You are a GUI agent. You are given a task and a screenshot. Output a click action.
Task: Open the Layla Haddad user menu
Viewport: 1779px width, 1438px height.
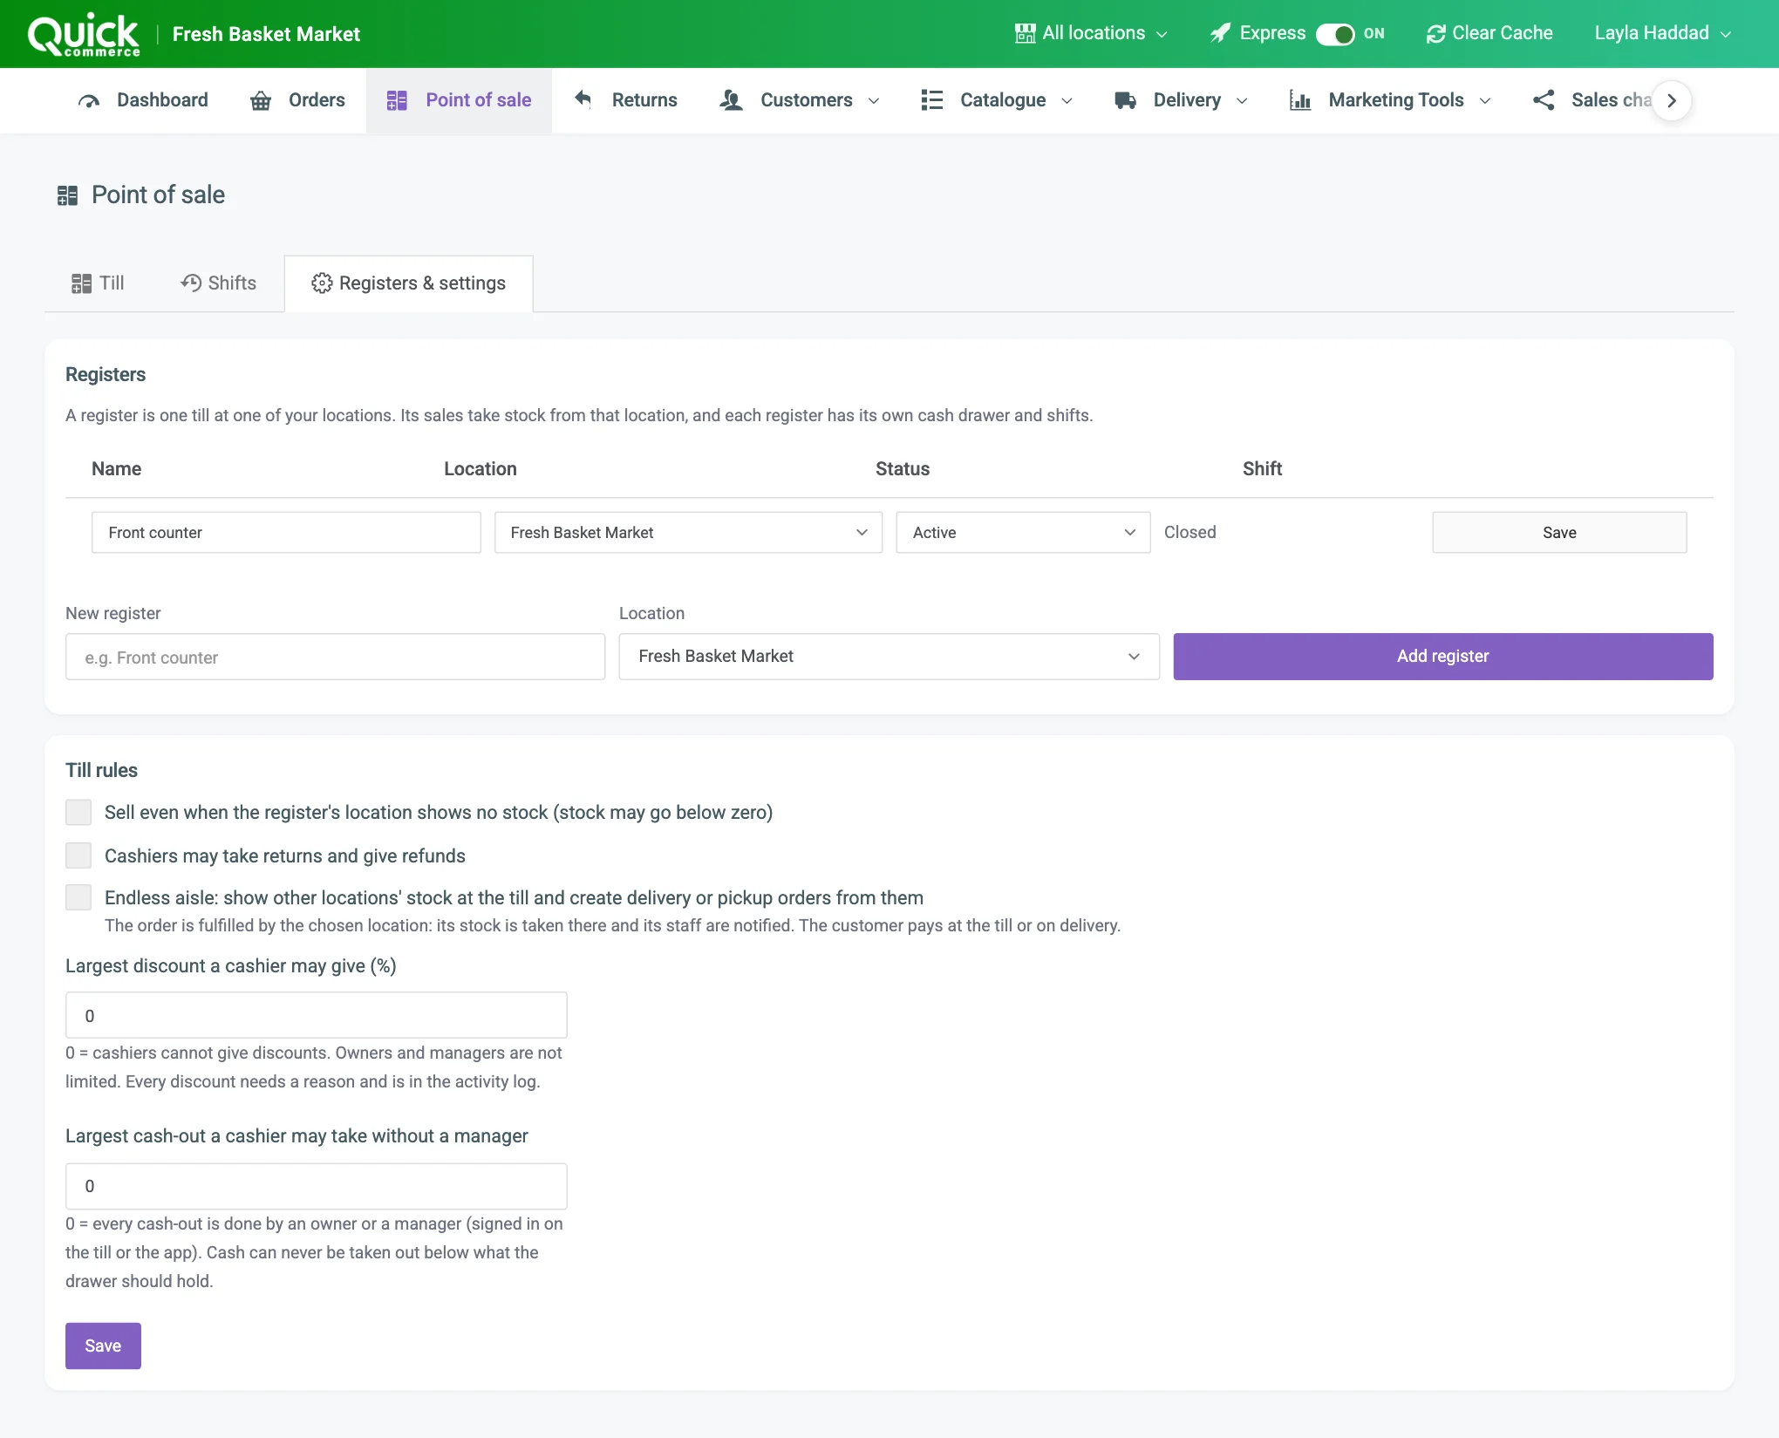1662,33
